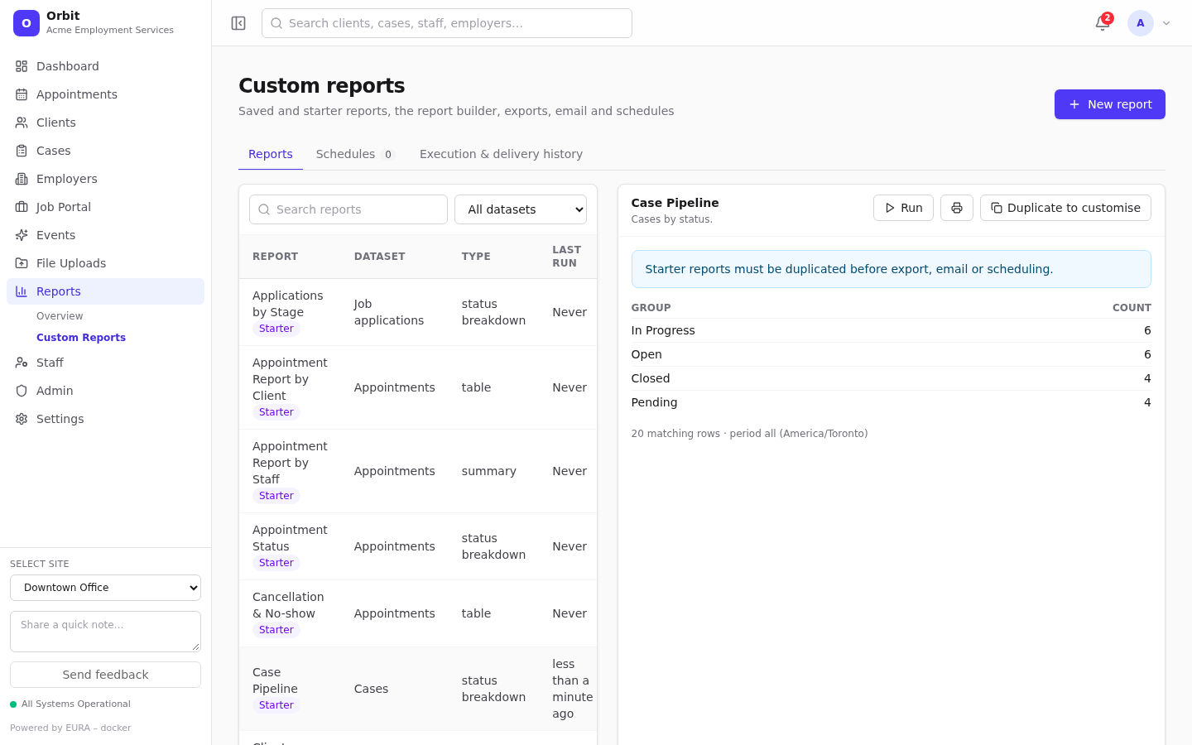Click the Employers building icon
1192x745 pixels.
22,179
